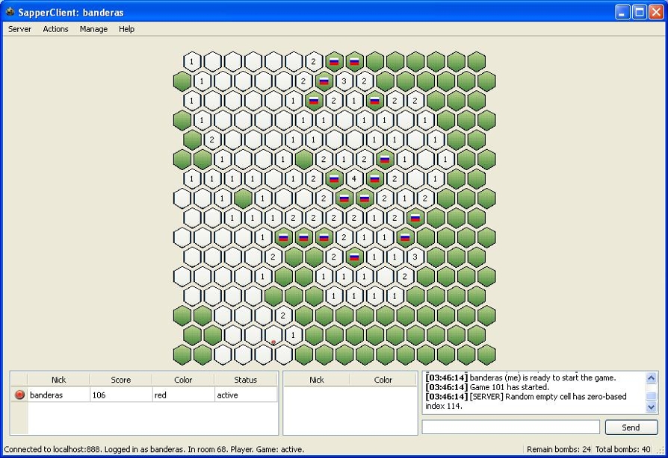This screenshot has height=458, width=668.
Task: Open the Help menu
Action: tap(126, 29)
